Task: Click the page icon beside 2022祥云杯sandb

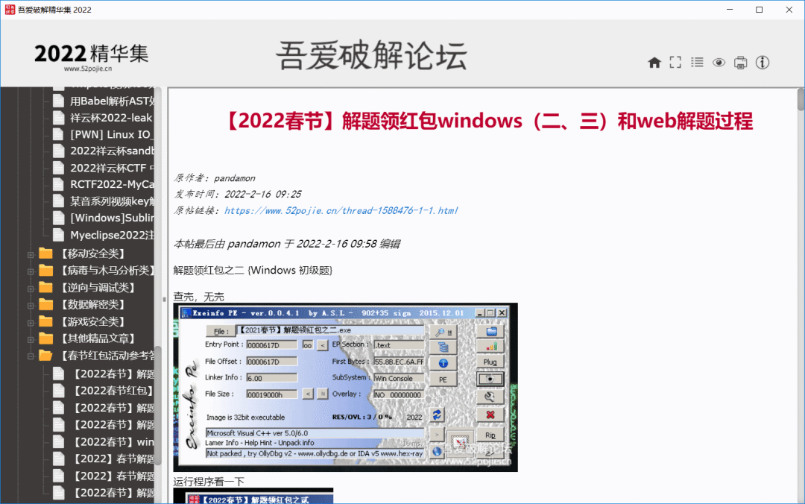Action: pyautogui.click(x=59, y=151)
